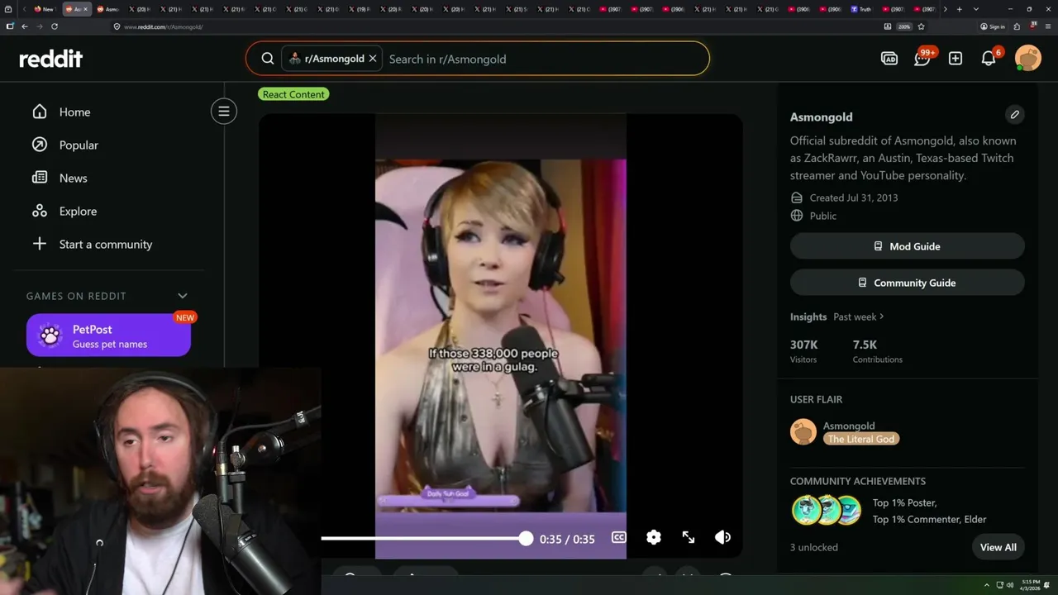Focus the Search in r/Asmongold field
1058x595 pixels.
click(546, 59)
